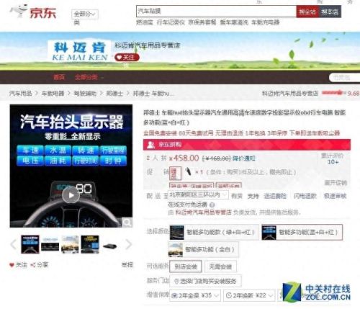The width and height of the screenshot is (360, 309).
Task: Click the 举报 report link
Action: [127, 264]
